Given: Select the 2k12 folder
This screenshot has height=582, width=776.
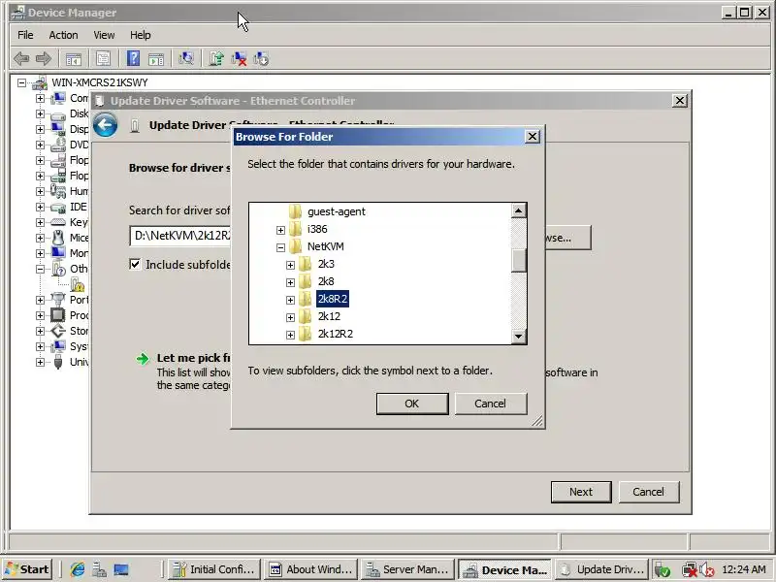Looking at the screenshot, I should click(329, 316).
